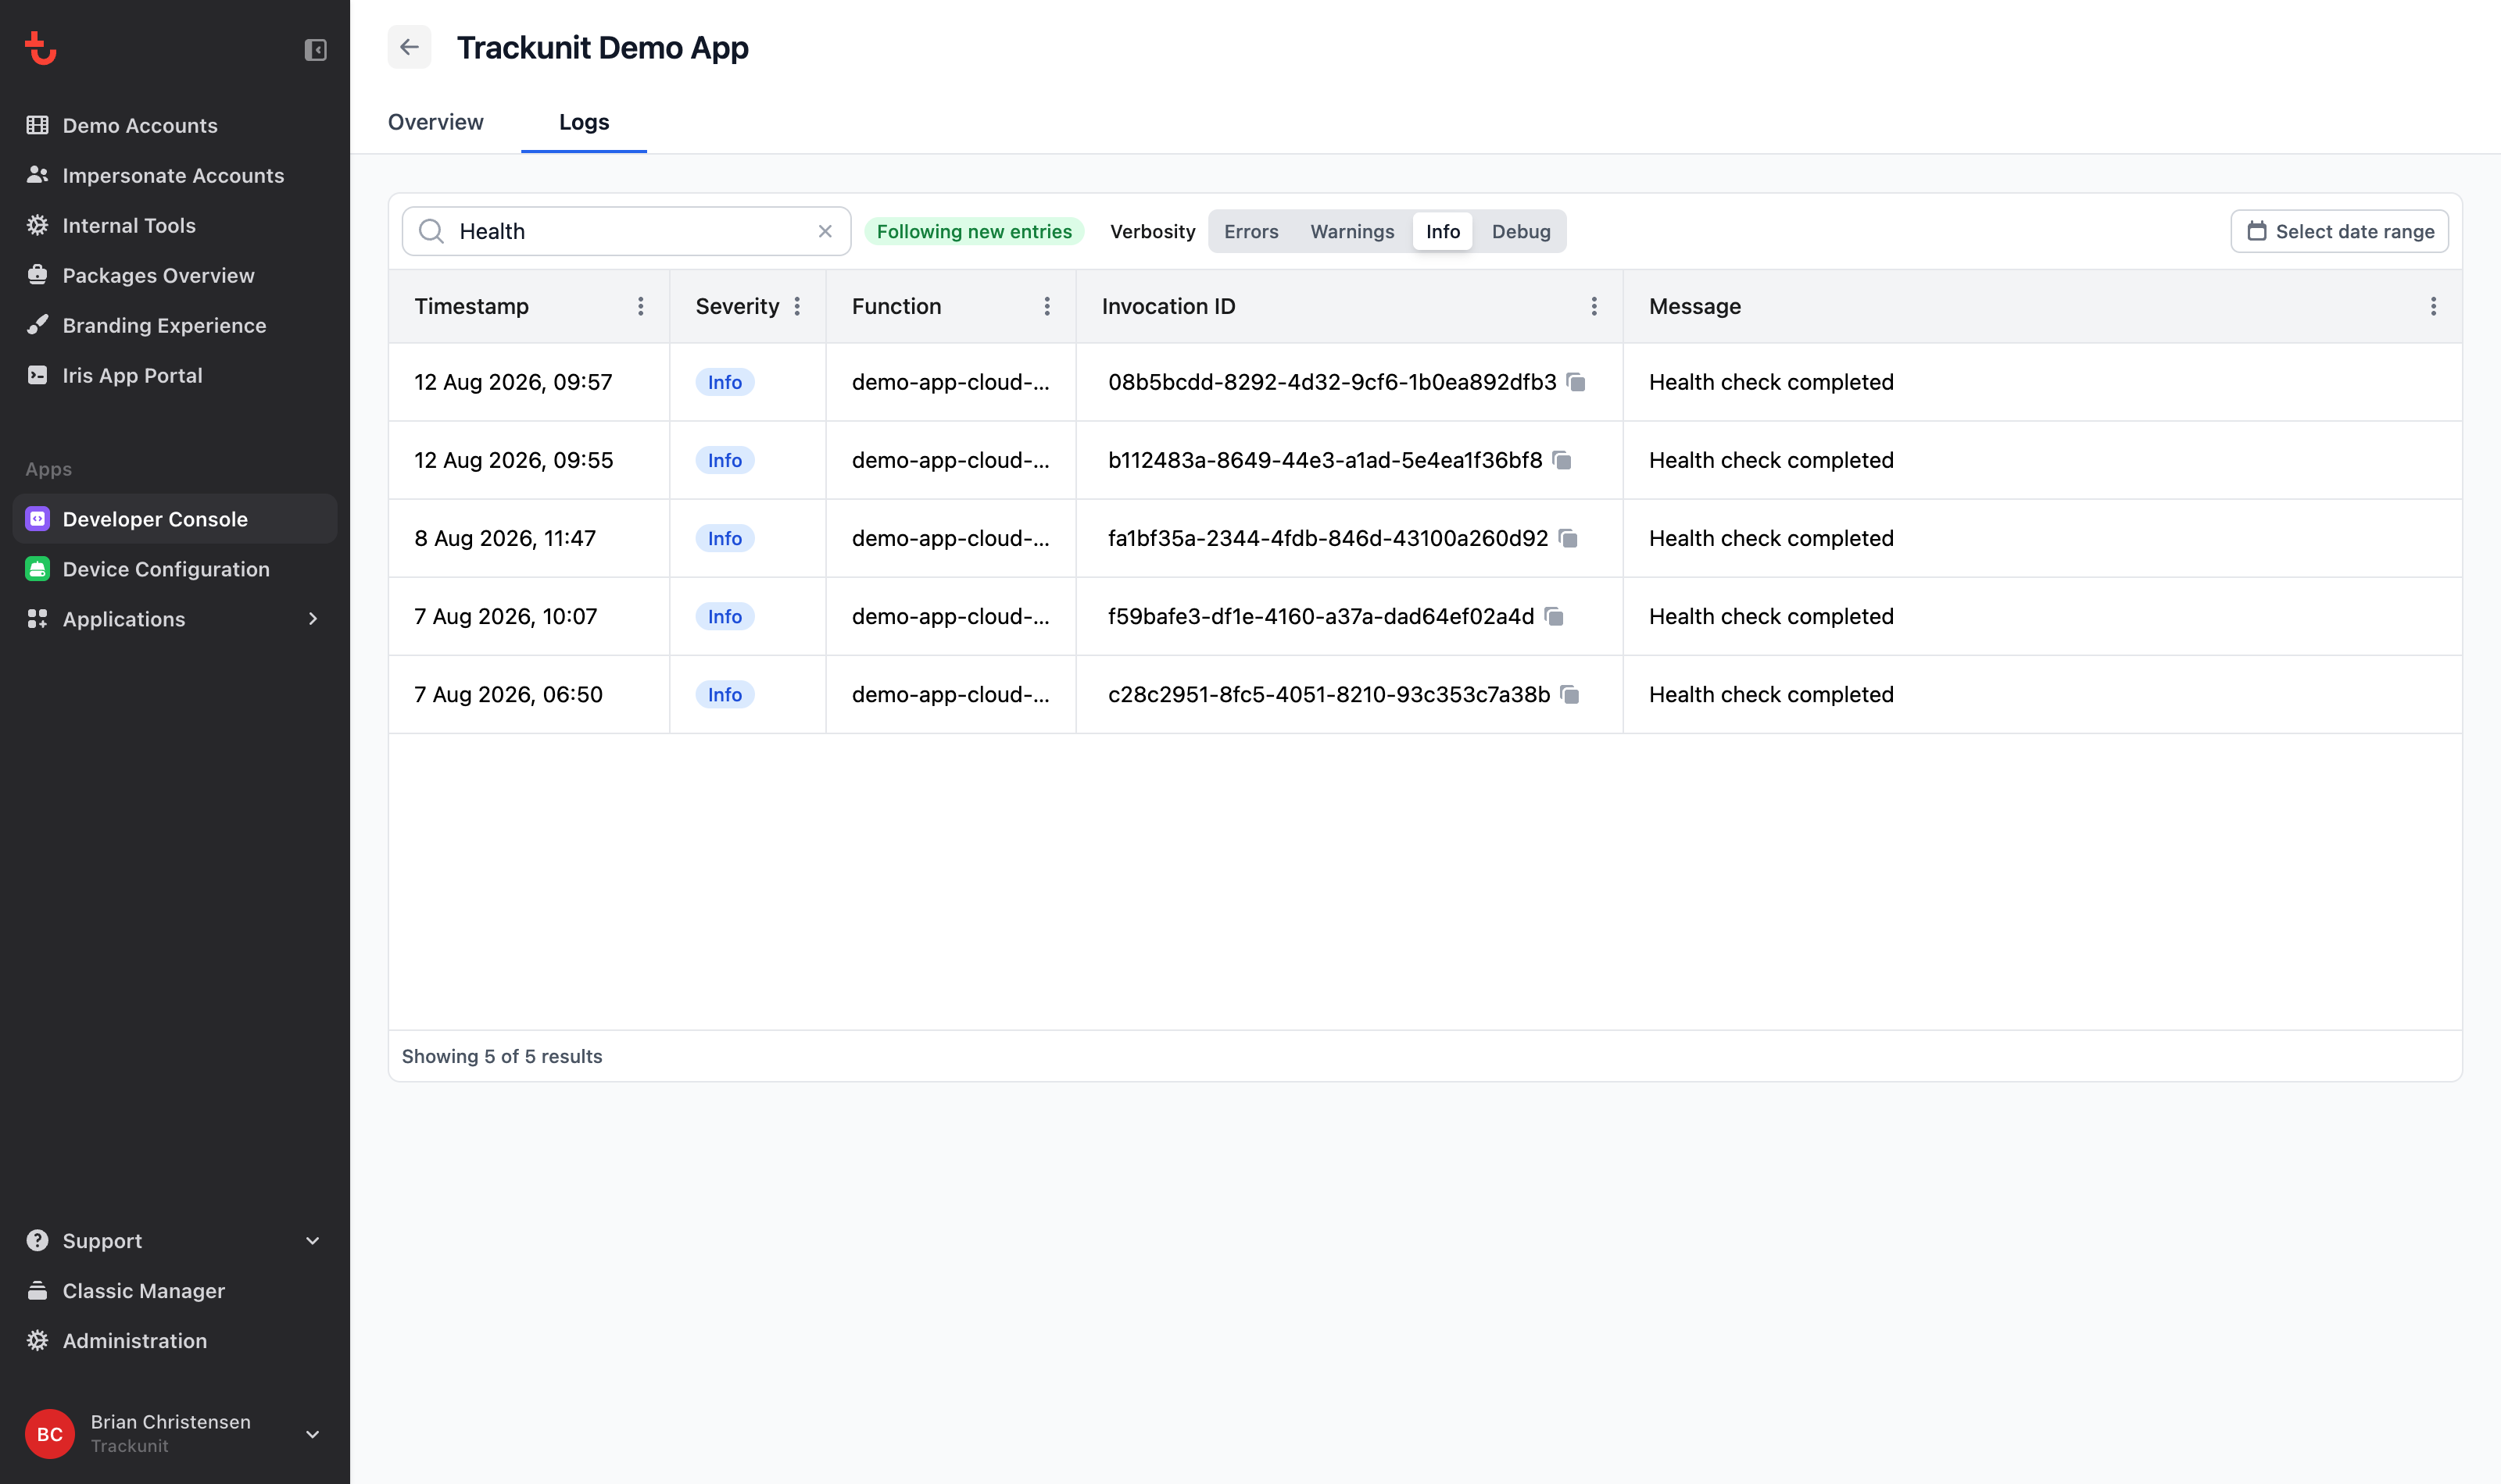The image size is (2501, 1484).
Task: Open Developer Console app
Action: 175,519
